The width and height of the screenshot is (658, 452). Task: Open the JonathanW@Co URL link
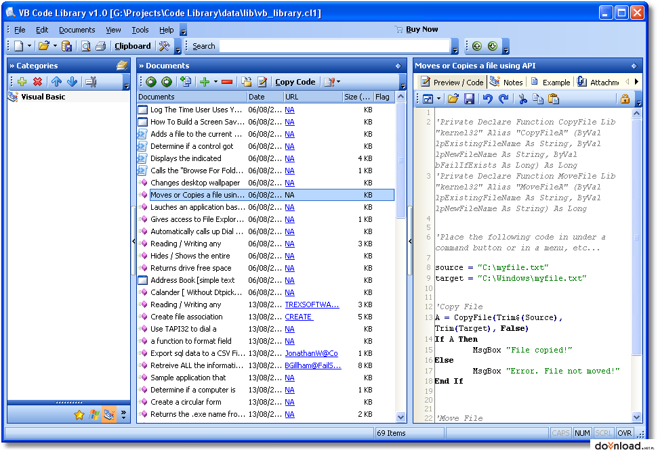click(311, 353)
